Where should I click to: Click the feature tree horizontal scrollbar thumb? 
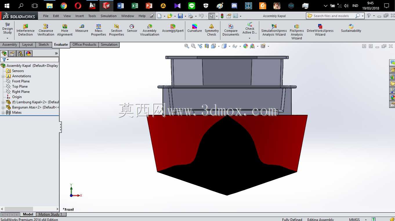19,209
